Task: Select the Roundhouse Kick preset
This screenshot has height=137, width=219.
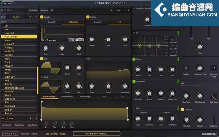Action: 19,88
